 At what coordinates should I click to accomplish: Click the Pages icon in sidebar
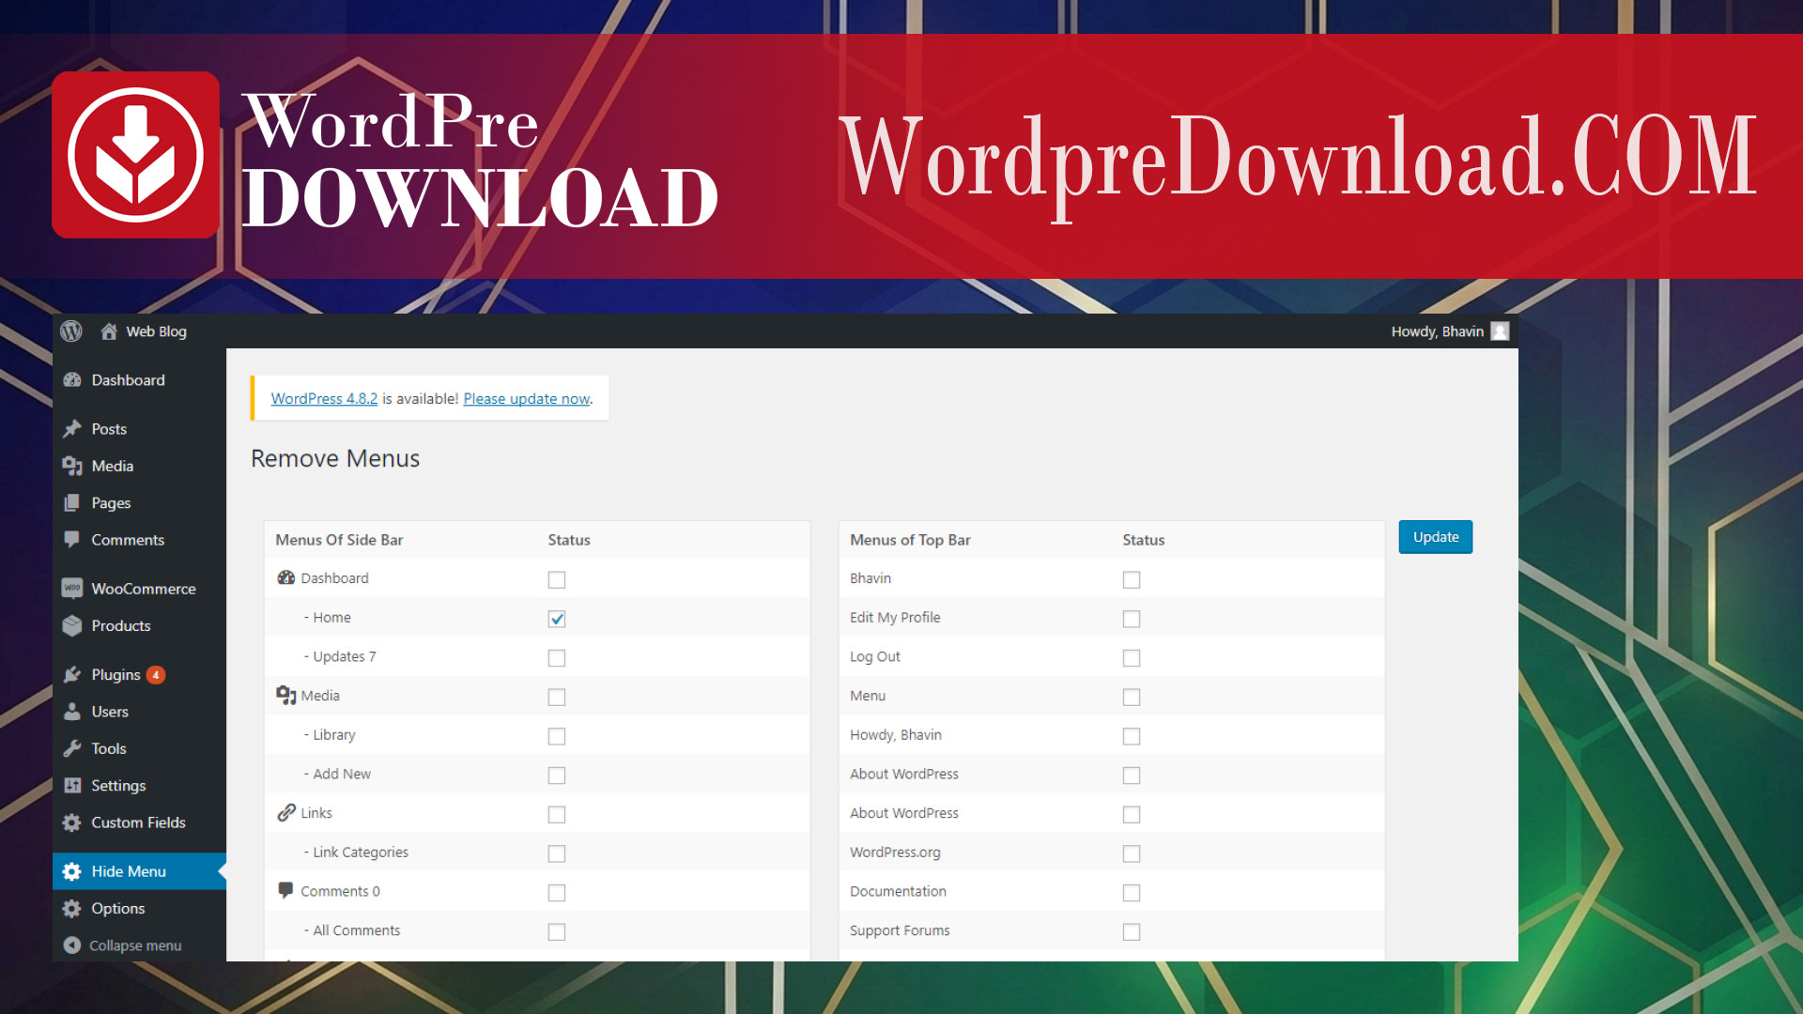(x=72, y=503)
